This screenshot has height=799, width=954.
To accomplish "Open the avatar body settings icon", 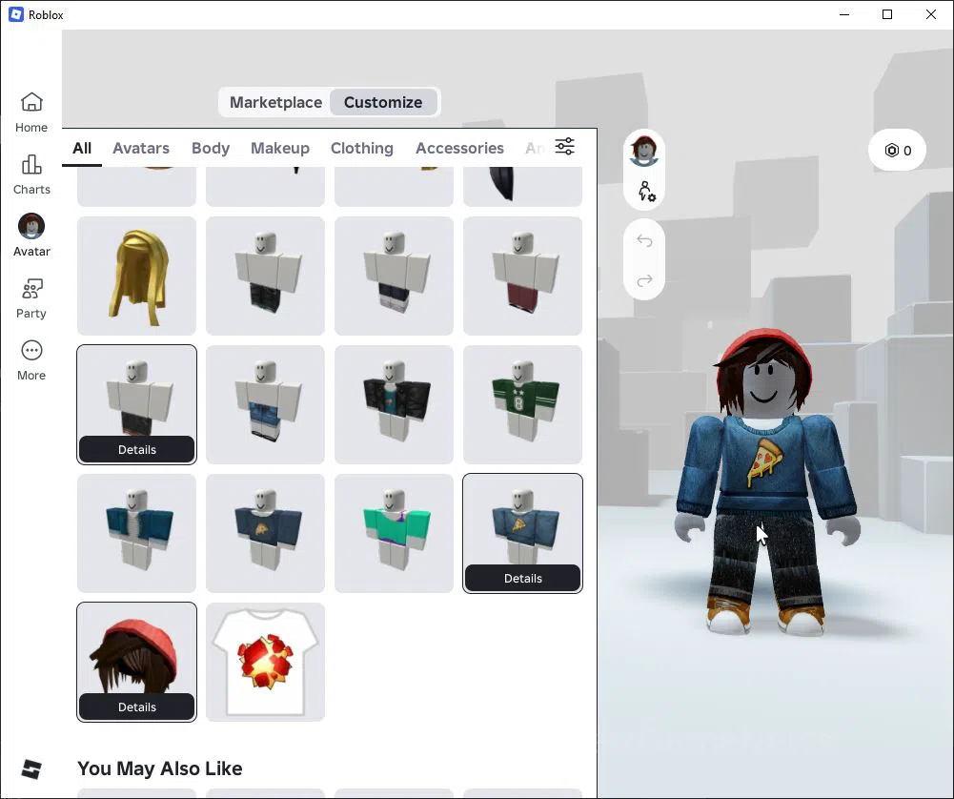I will (x=646, y=191).
